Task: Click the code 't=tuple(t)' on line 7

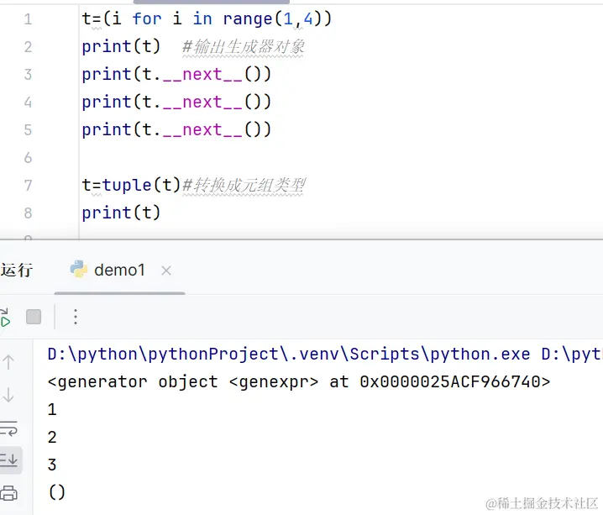Action: pos(131,185)
